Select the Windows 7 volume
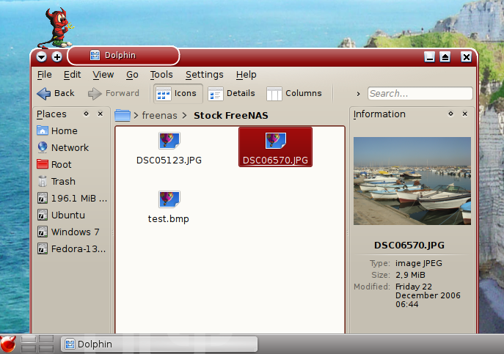 (x=74, y=232)
